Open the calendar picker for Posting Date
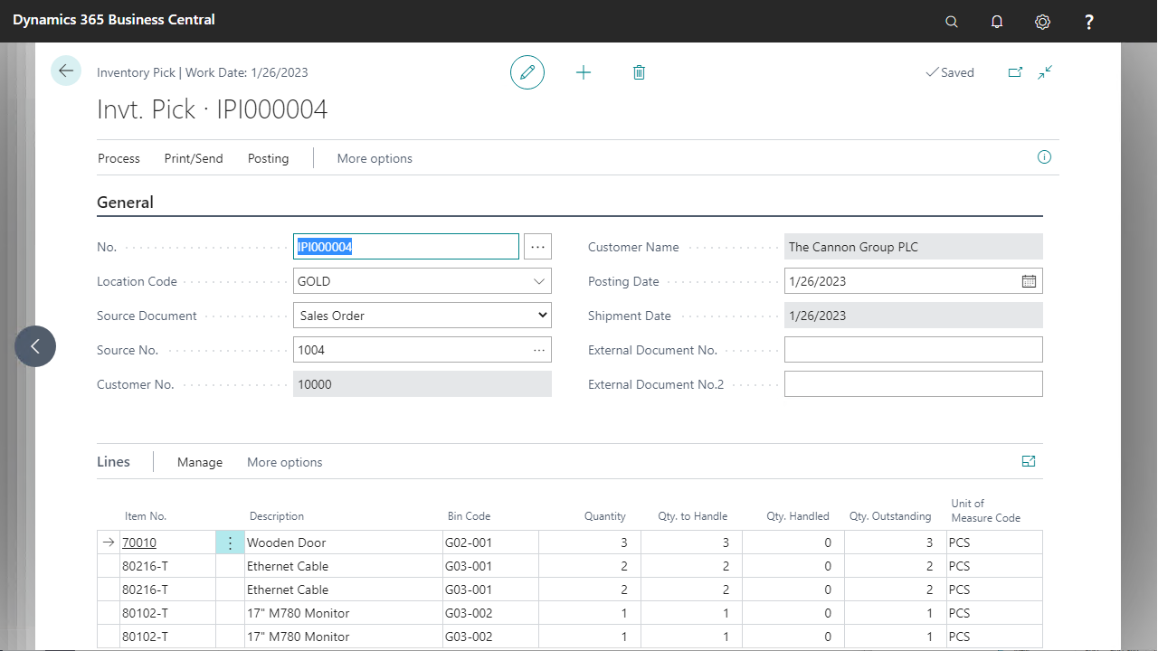The height and width of the screenshot is (651, 1158). (x=1029, y=281)
